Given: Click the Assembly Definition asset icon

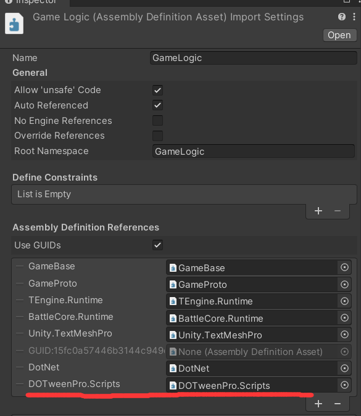Looking at the screenshot, I should (x=14, y=23).
